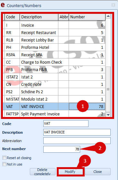Select the Receipt Lobby Bar row
Viewport: 118px width, 180px height.
click(x=54, y=40)
